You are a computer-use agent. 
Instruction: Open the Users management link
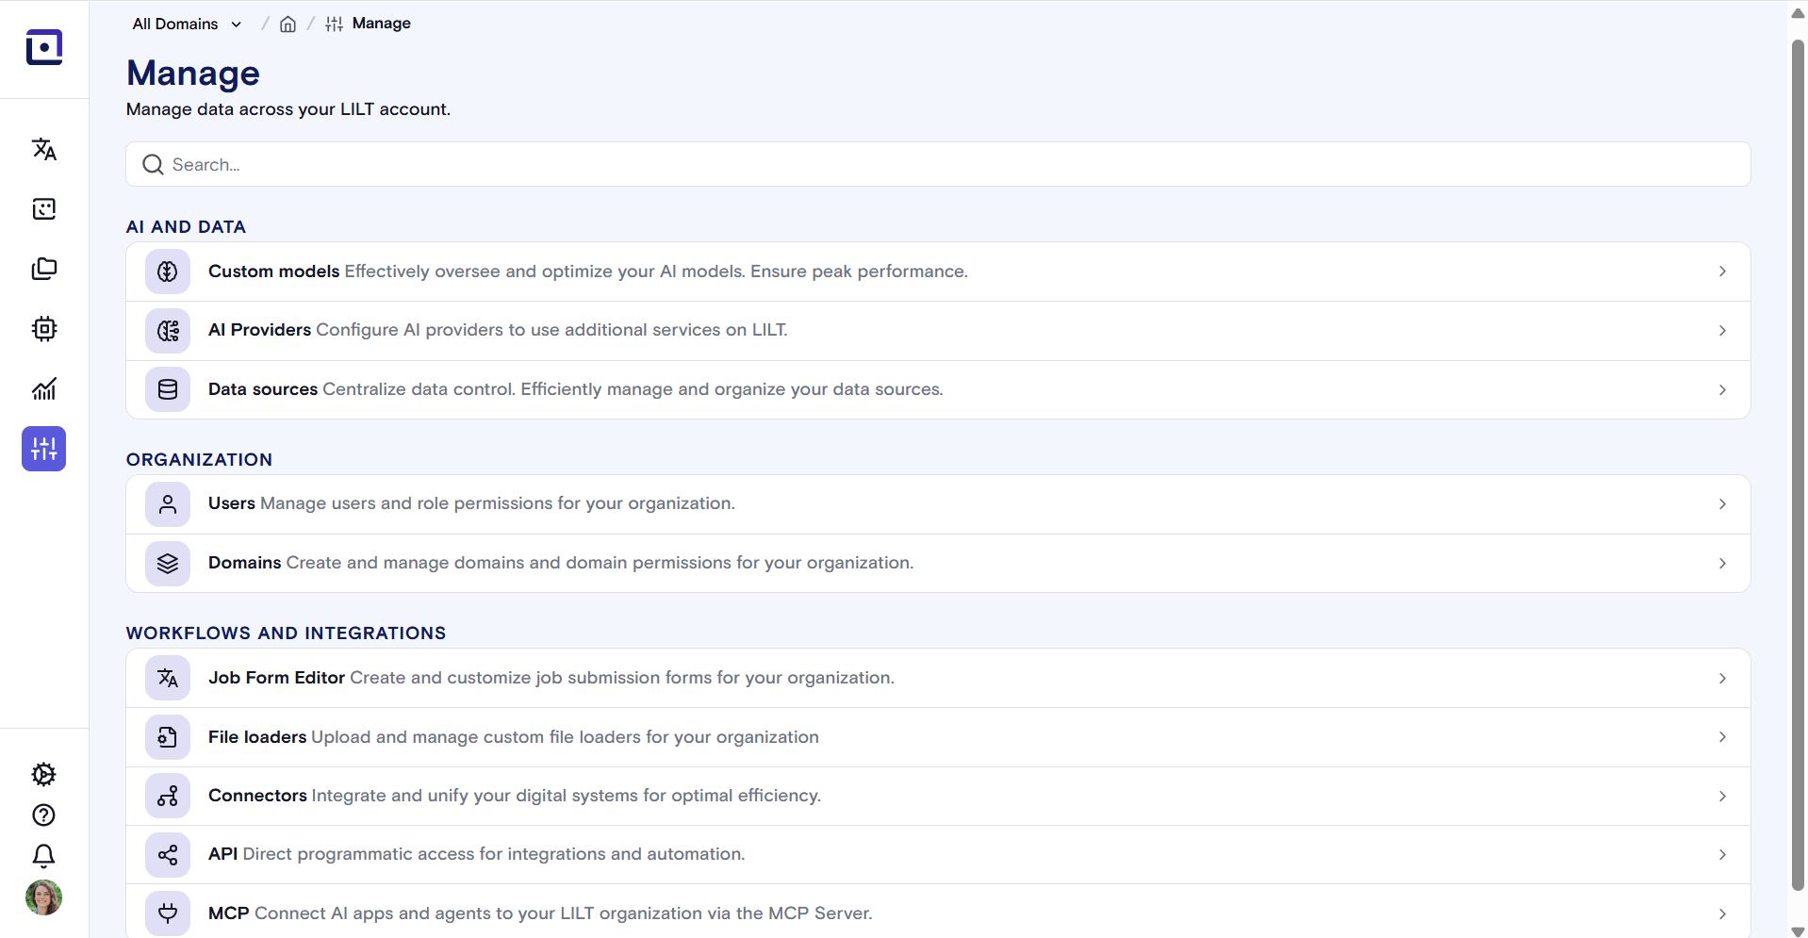(938, 504)
